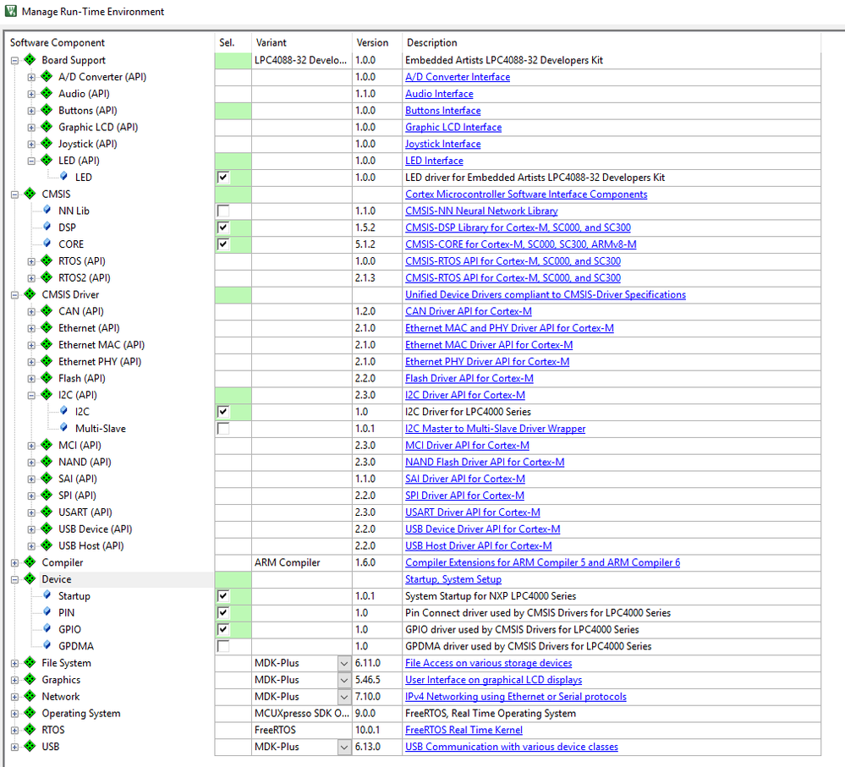
Task: Click the NN Lib blue component icon
Action: pyautogui.click(x=47, y=210)
